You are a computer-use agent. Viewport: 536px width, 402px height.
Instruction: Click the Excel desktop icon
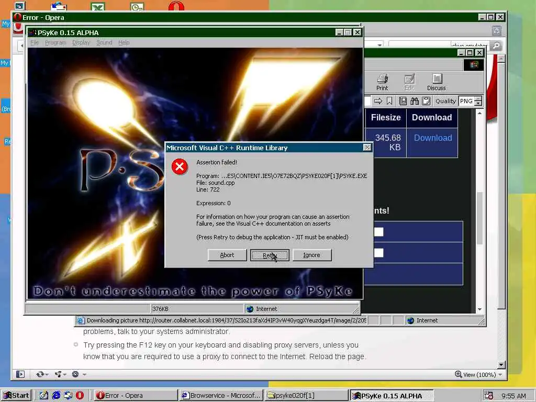pos(98,6)
